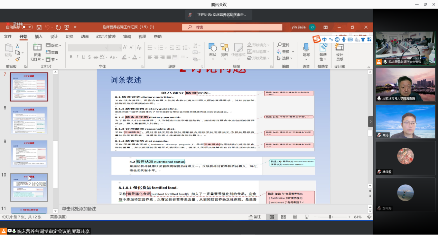The height and width of the screenshot is (235, 438).
Task: Toggle the AutoSave (自动保存) switch
Action: point(27,27)
